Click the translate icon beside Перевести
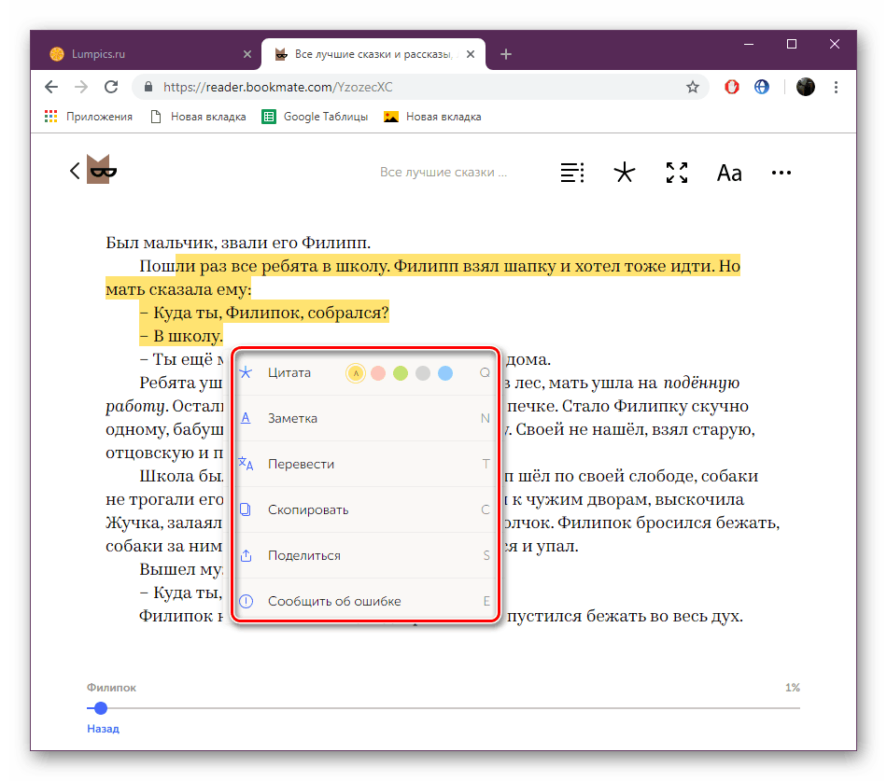 [x=246, y=464]
